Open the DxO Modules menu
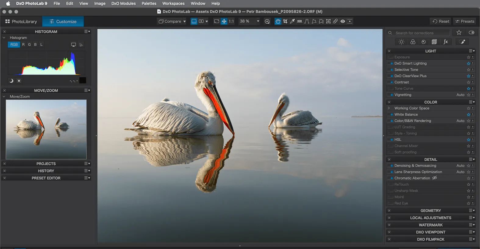The image size is (480, 249). pyautogui.click(x=124, y=3)
